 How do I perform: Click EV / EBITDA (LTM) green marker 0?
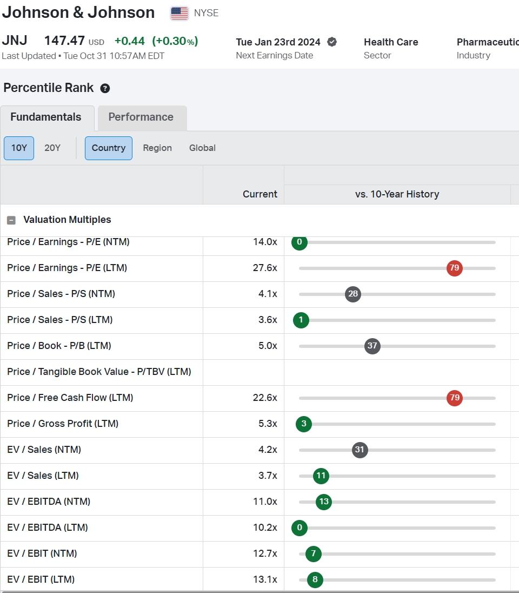(300, 528)
